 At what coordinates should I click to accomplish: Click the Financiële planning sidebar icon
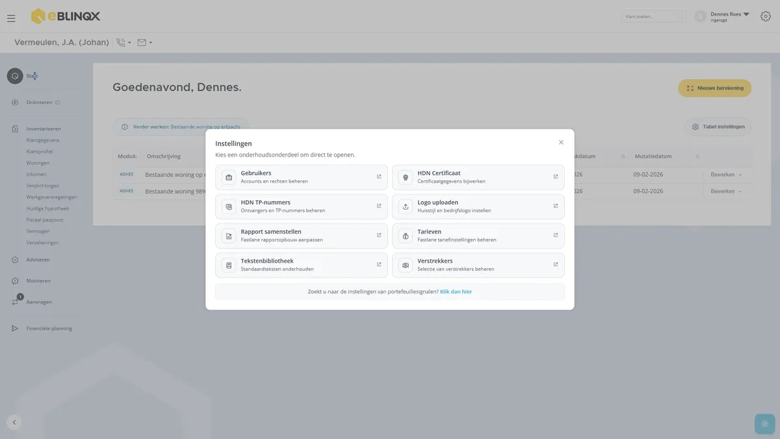click(x=15, y=328)
